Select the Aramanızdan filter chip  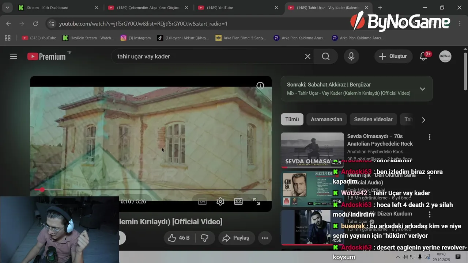click(327, 119)
